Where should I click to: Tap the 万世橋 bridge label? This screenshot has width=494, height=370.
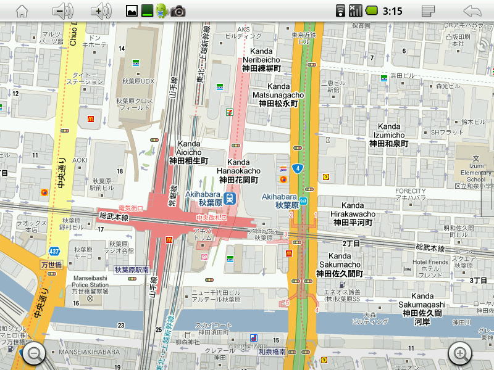pyautogui.click(x=52, y=265)
